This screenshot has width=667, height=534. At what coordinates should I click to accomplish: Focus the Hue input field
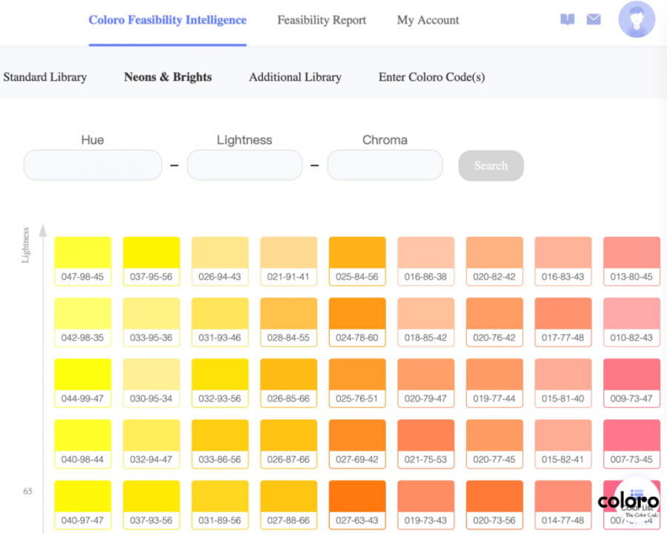[x=93, y=165]
